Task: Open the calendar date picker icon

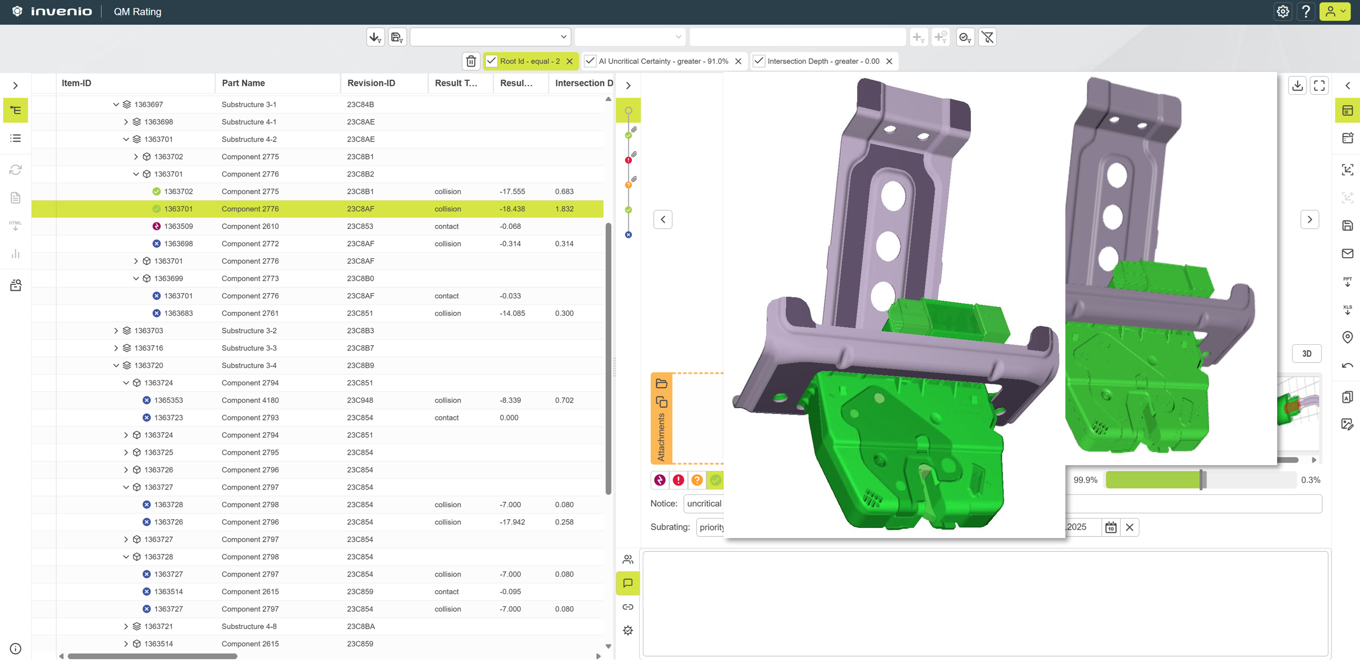Action: (1111, 527)
